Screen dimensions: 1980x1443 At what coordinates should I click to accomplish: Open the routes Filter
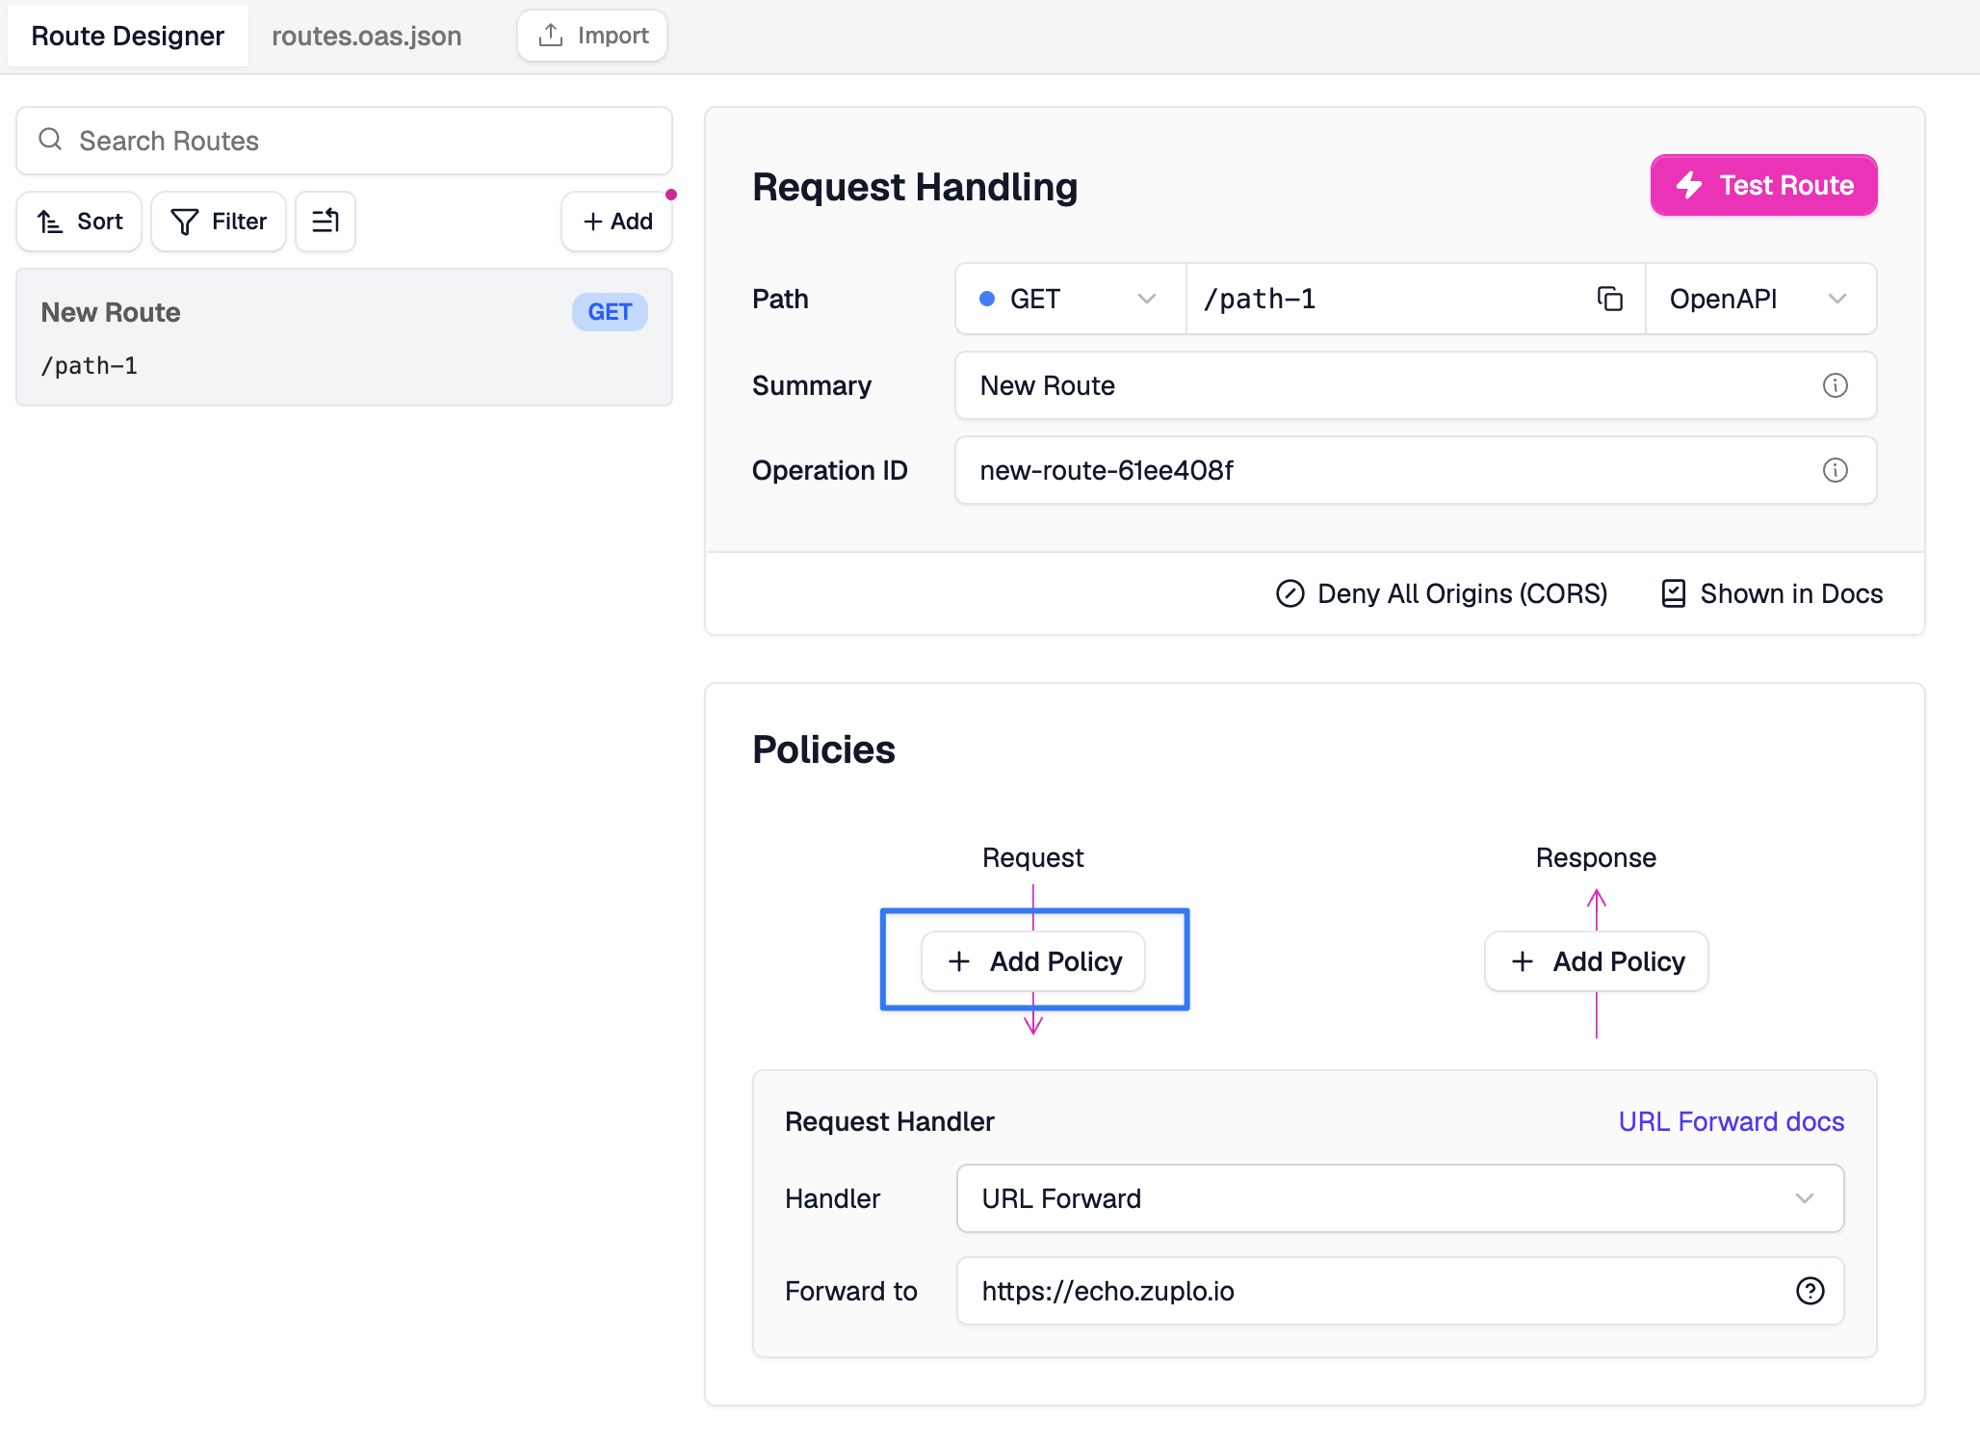pos(219,222)
